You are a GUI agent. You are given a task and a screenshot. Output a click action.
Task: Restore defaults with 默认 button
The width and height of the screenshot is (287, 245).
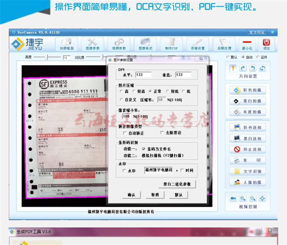click(179, 195)
